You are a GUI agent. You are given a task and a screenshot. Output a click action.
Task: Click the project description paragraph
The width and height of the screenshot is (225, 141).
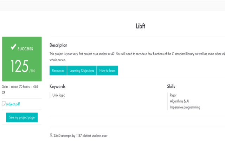click(x=137, y=57)
